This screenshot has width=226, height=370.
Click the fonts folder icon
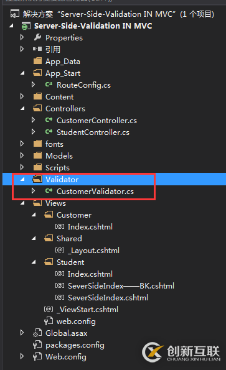(x=37, y=144)
